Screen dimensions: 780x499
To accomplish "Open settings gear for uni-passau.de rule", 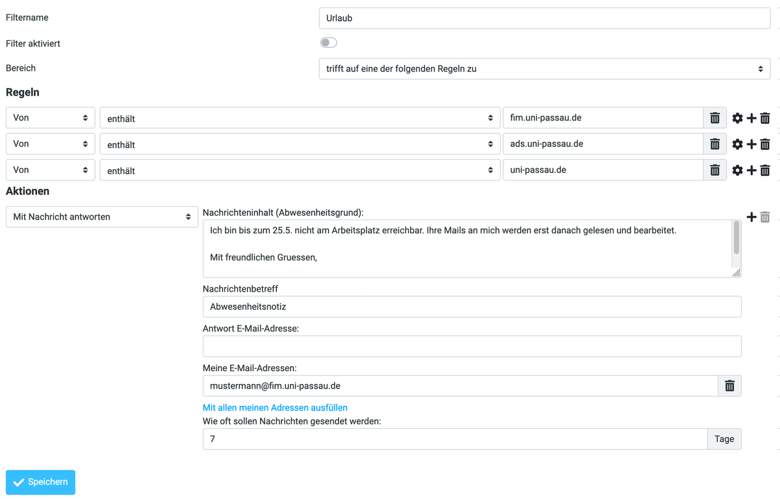I will pyautogui.click(x=737, y=170).
